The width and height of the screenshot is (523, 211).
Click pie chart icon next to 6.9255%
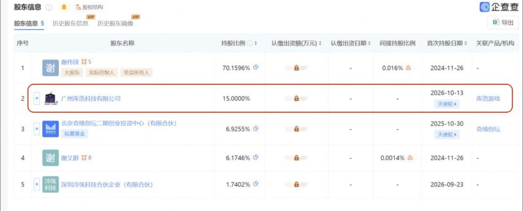pyautogui.click(x=256, y=129)
